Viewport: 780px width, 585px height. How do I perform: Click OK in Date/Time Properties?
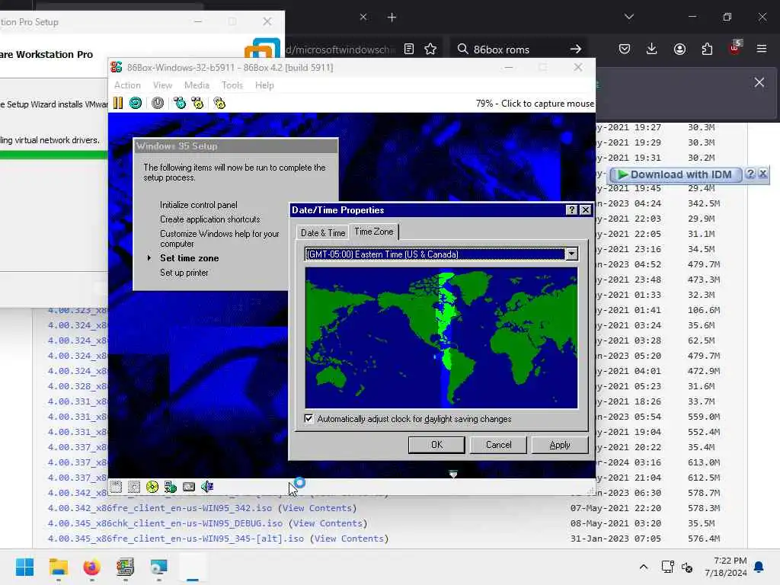coord(436,445)
